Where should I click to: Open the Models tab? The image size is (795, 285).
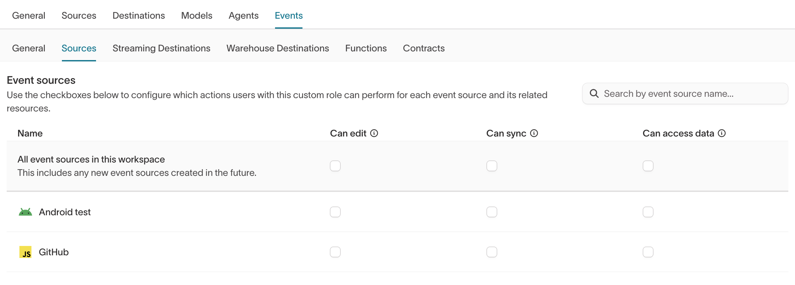[197, 15]
